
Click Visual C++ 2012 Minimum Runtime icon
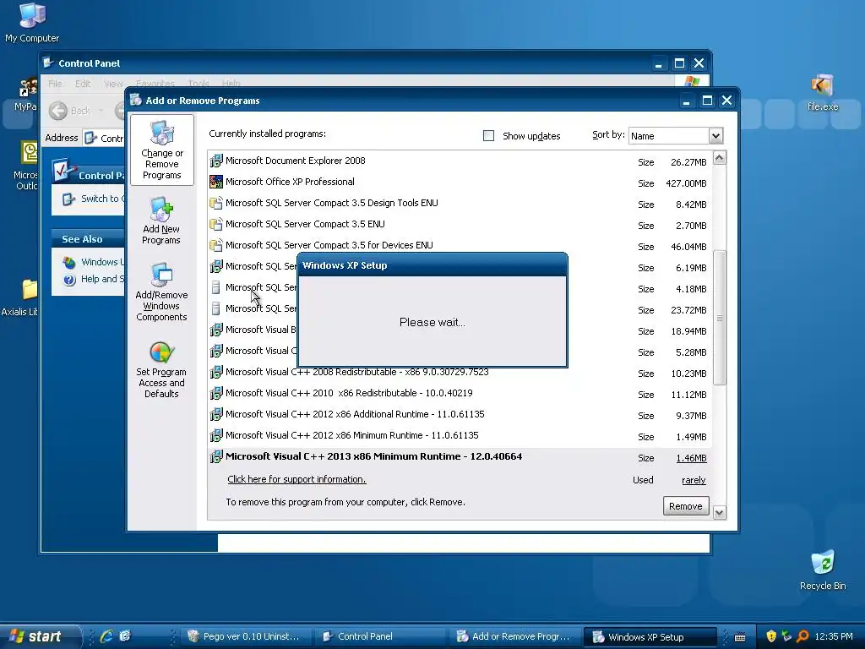tap(216, 435)
